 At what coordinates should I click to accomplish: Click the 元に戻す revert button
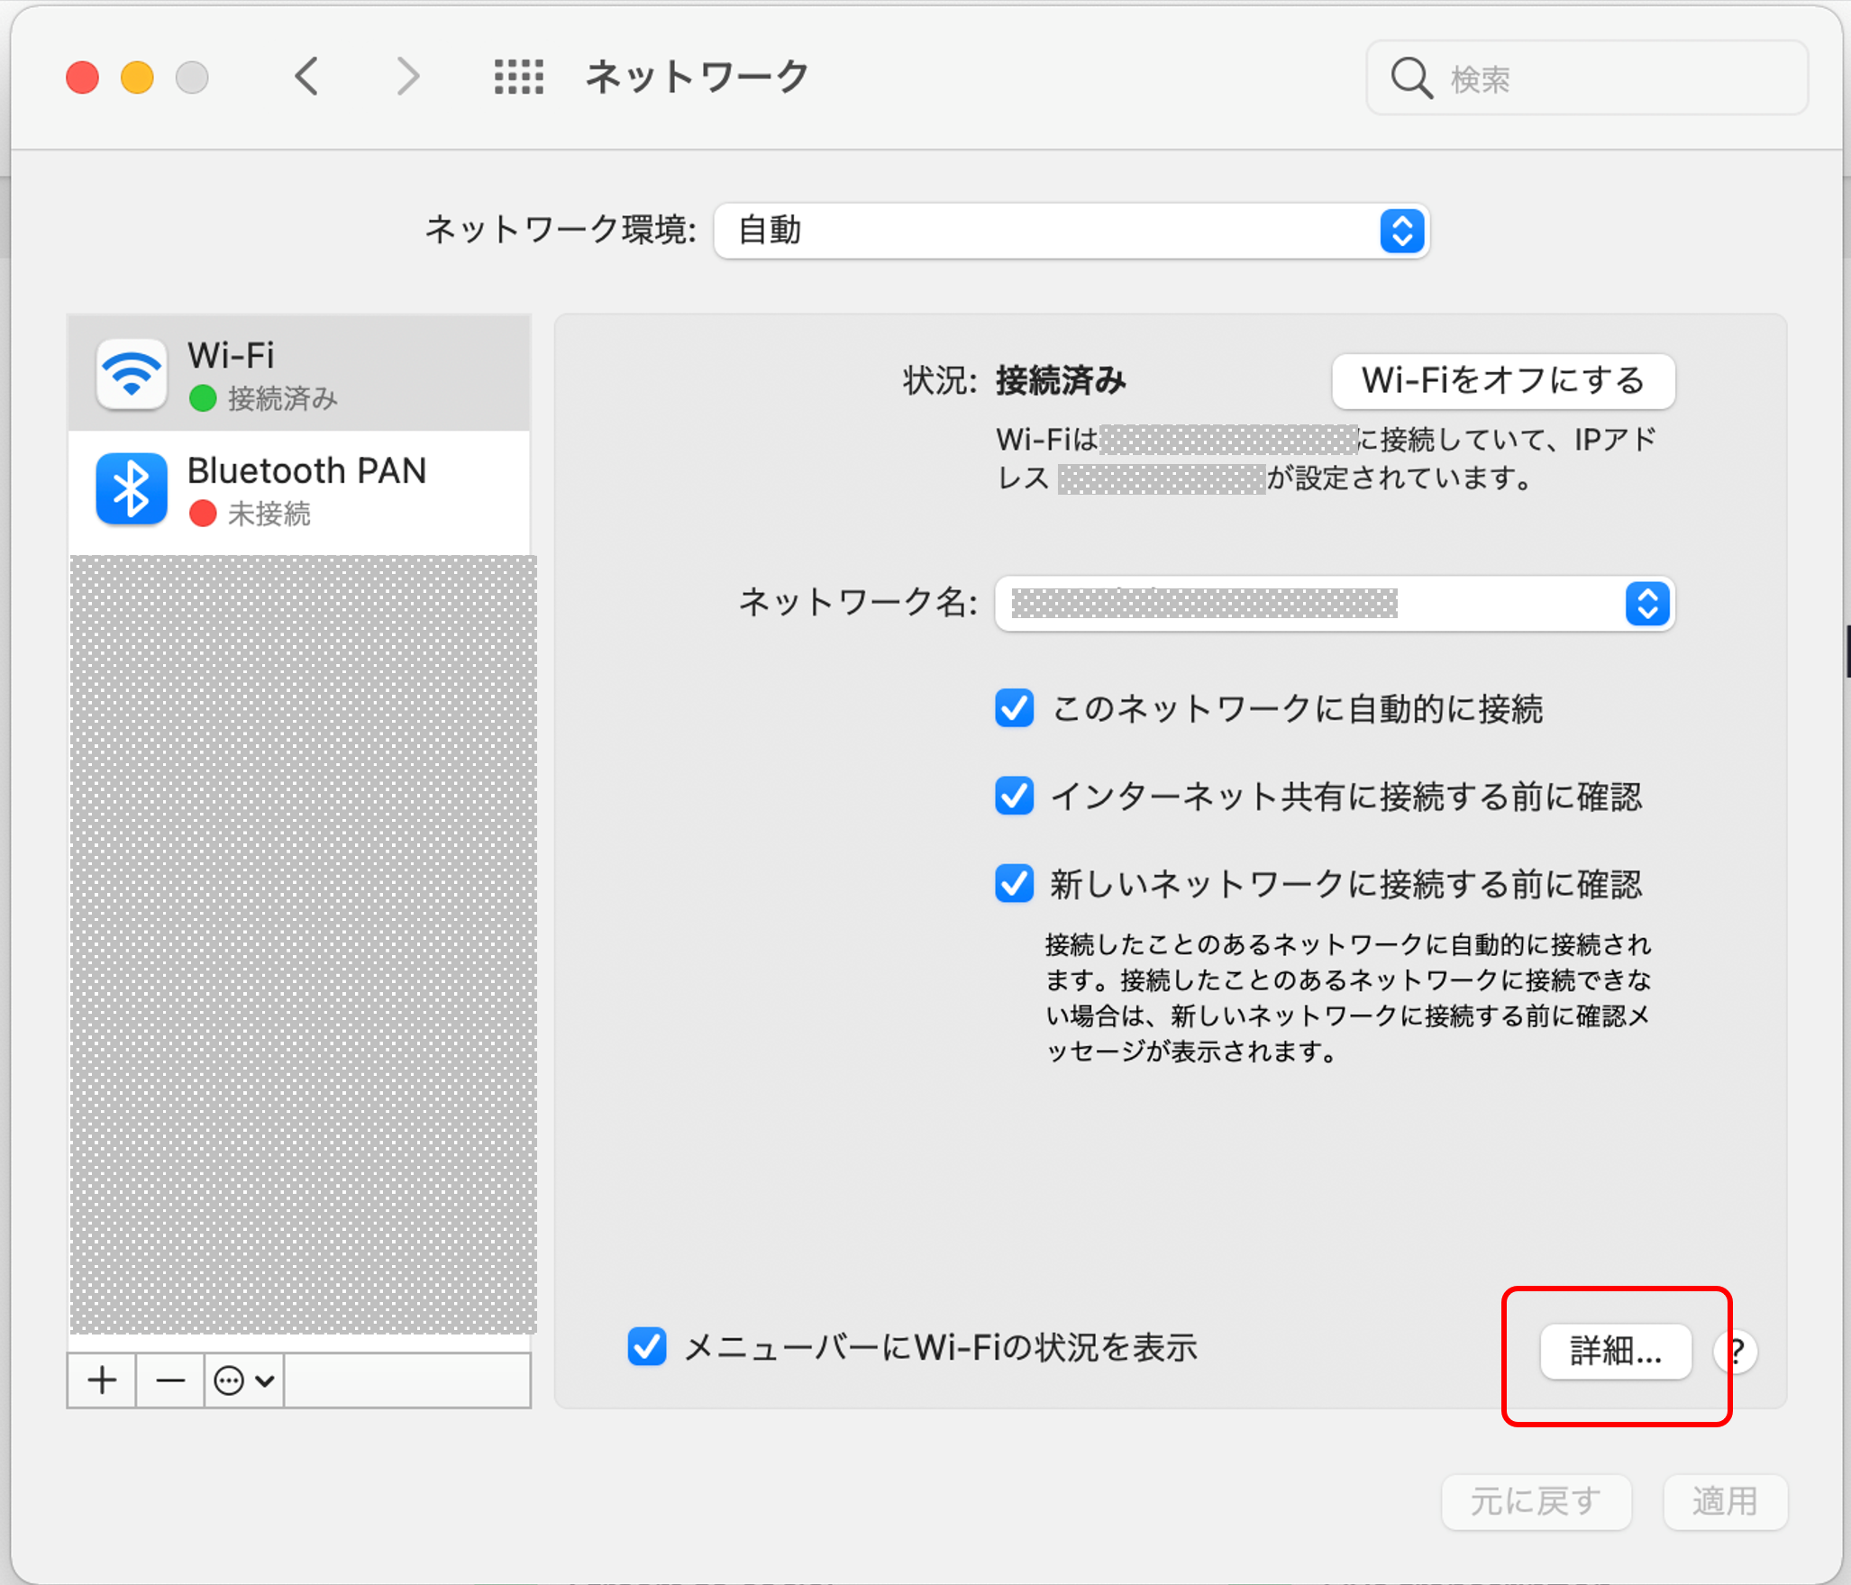click(1536, 1501)
